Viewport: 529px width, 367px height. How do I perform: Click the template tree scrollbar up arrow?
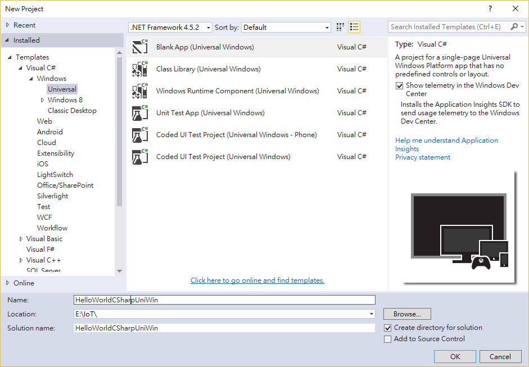[119, 53]
